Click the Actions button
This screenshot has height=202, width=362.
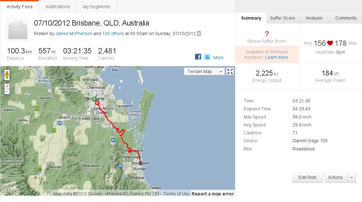pyautogui.click(x=335, y=177)
